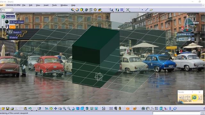Click the Print icon

coord(12,109)
